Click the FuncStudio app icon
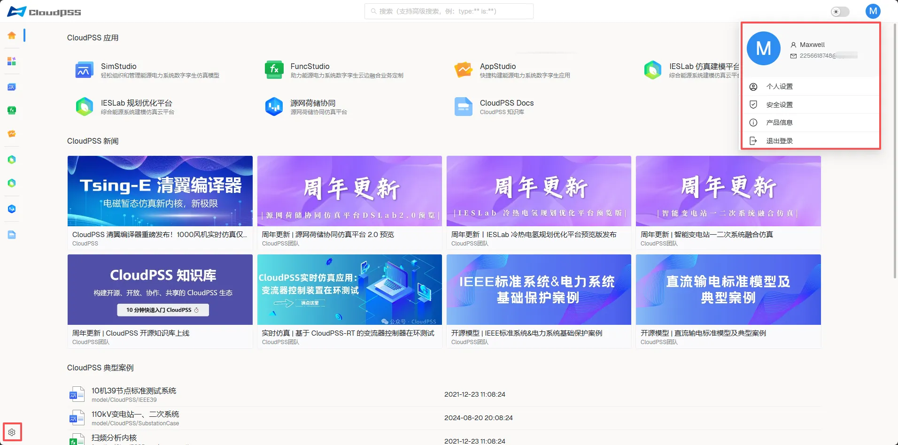The image size is (898, 445). click(x=274, y=70)
